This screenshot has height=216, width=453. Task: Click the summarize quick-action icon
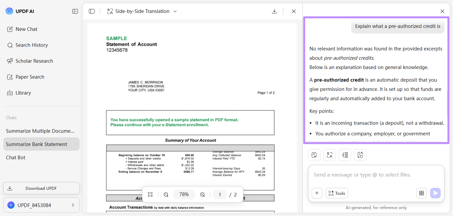pyautogui.click(x=314, y=155)
